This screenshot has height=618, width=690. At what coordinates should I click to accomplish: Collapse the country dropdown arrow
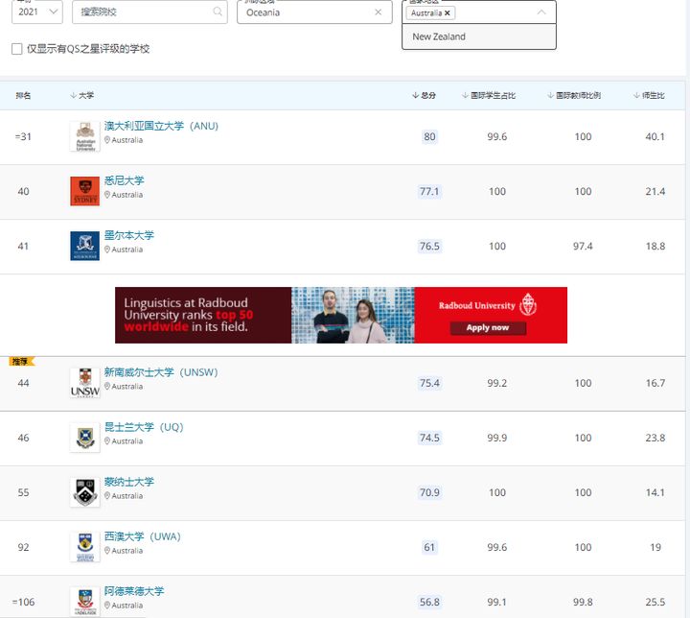(x=541, y=12)
